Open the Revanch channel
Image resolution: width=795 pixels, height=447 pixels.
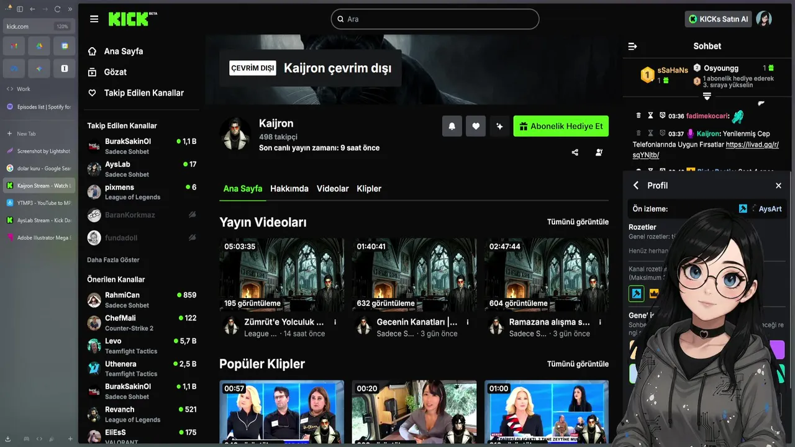142,414
